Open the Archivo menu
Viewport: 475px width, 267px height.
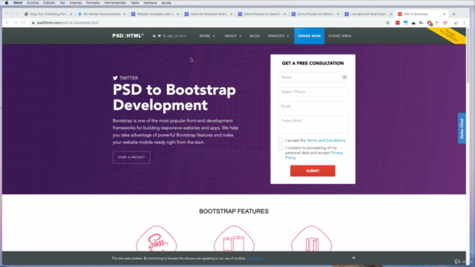pos(33,3)
